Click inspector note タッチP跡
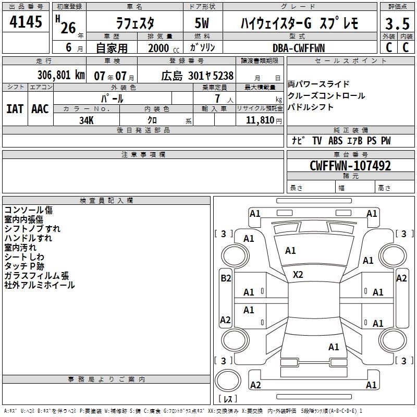Image resolution: width=417 pixels, height=417 pixels. click(24, 266)
